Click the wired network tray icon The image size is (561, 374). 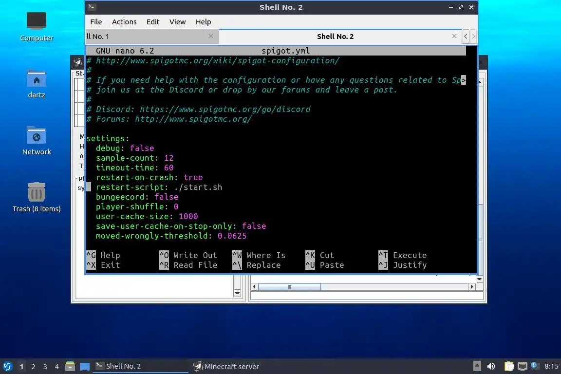tap(523, 366)
